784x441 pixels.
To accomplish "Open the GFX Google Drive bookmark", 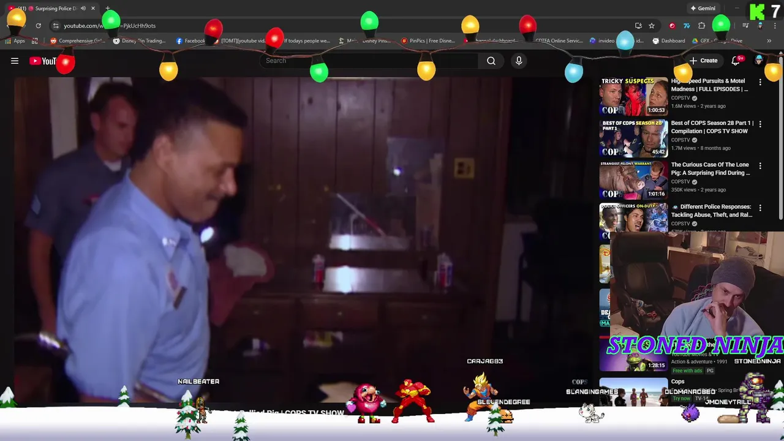I will (717, 41).
